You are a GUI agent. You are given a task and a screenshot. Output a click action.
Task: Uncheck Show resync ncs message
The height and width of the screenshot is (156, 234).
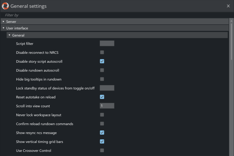102,133
